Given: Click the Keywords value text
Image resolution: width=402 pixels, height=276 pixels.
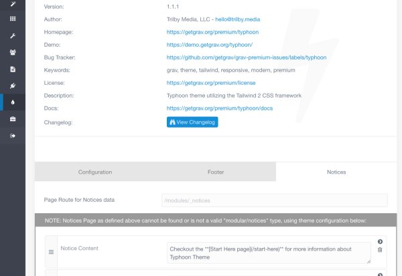Looking at the screenshot, I should 230,70.
